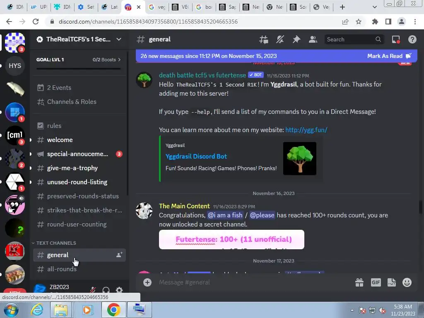
Task: Open Windows Start menu orb
Action: (x=11, y=310)
